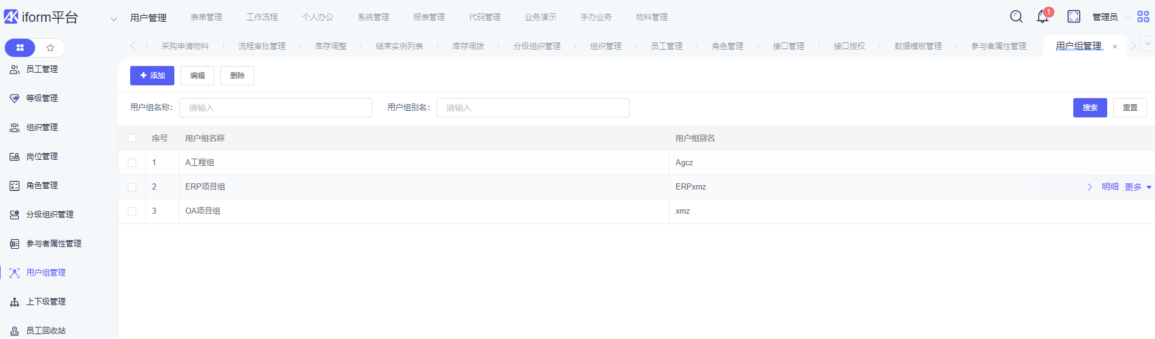Image resolution: width=1155 pixels, height=339 pixels.
Task: Open the 表单管理 top menu
Action: point(206,17)
